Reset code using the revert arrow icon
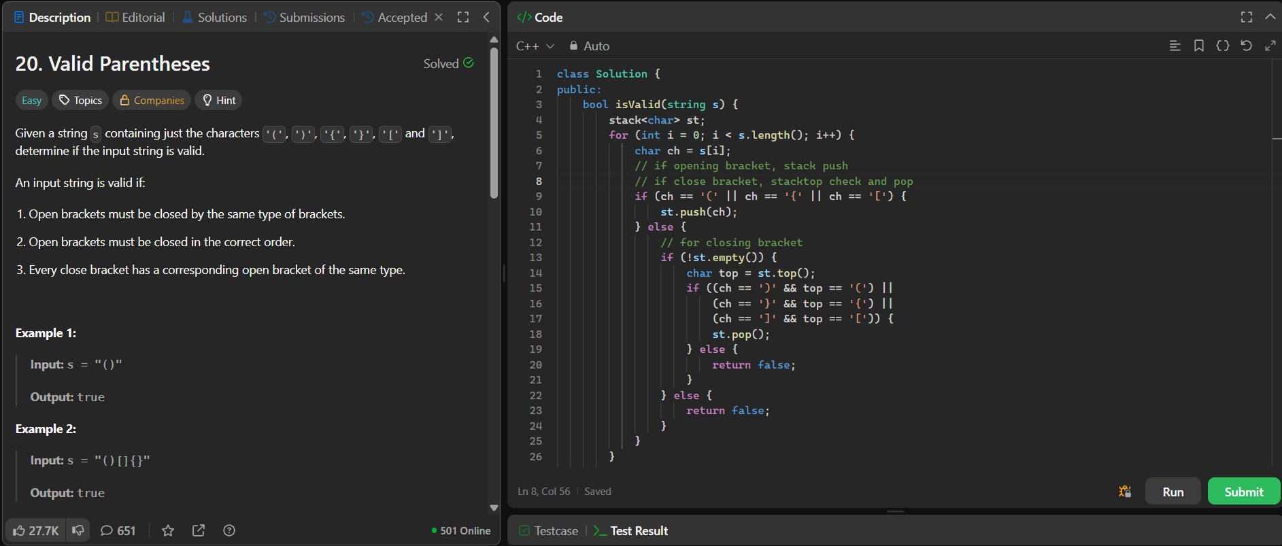The width and height of the screenshot is (1282, 546). (1246, 46)
